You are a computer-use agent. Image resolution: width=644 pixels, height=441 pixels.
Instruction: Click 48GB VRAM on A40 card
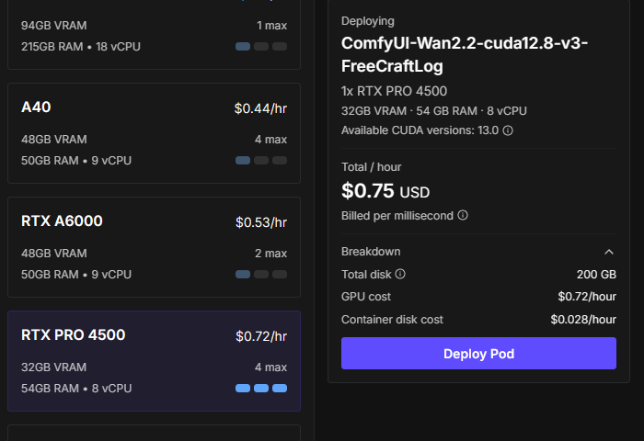pos(54,140)
